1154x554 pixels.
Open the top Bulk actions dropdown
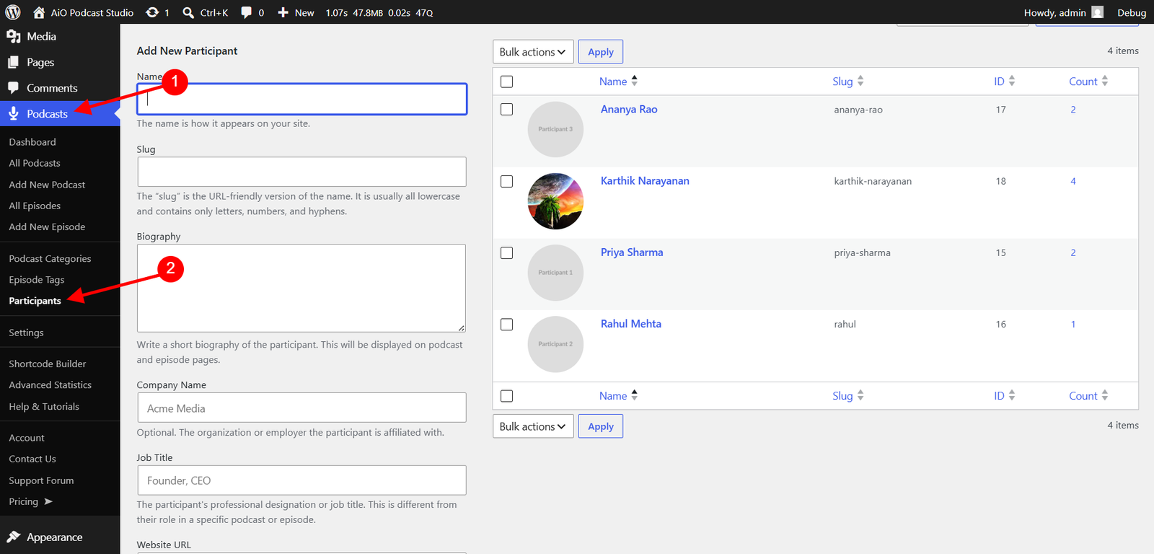[533, 52]
